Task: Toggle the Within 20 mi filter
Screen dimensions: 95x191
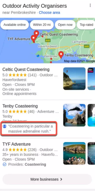Action: pyautogui.click(x=42, y=25)
